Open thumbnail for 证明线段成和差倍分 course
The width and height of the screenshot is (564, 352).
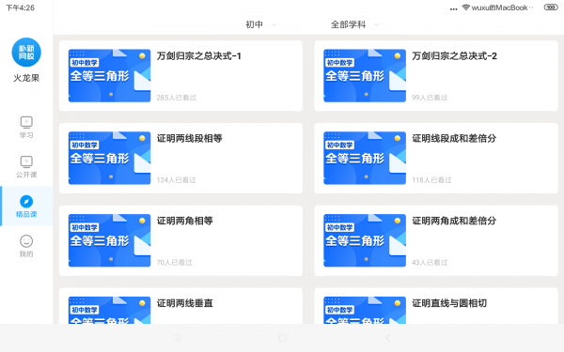pos(365,158)
